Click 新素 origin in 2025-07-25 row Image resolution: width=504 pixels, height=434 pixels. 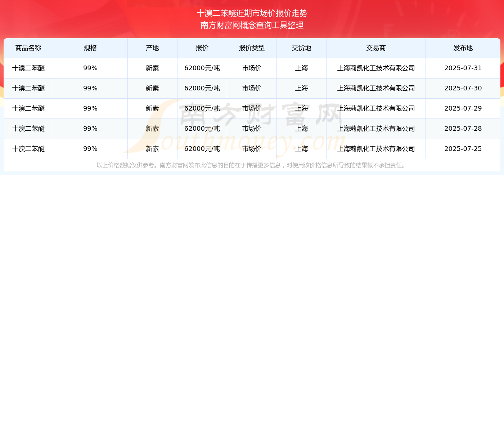click(153, 149)
